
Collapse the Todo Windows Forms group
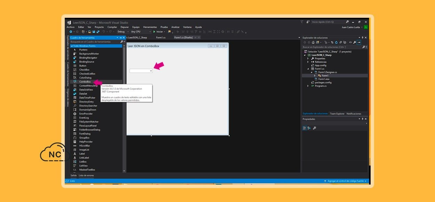(72, 46)
